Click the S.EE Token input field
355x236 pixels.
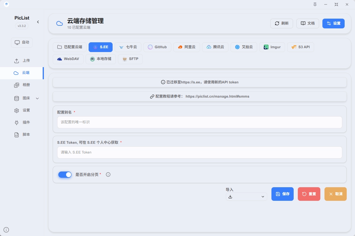[199, 152]
